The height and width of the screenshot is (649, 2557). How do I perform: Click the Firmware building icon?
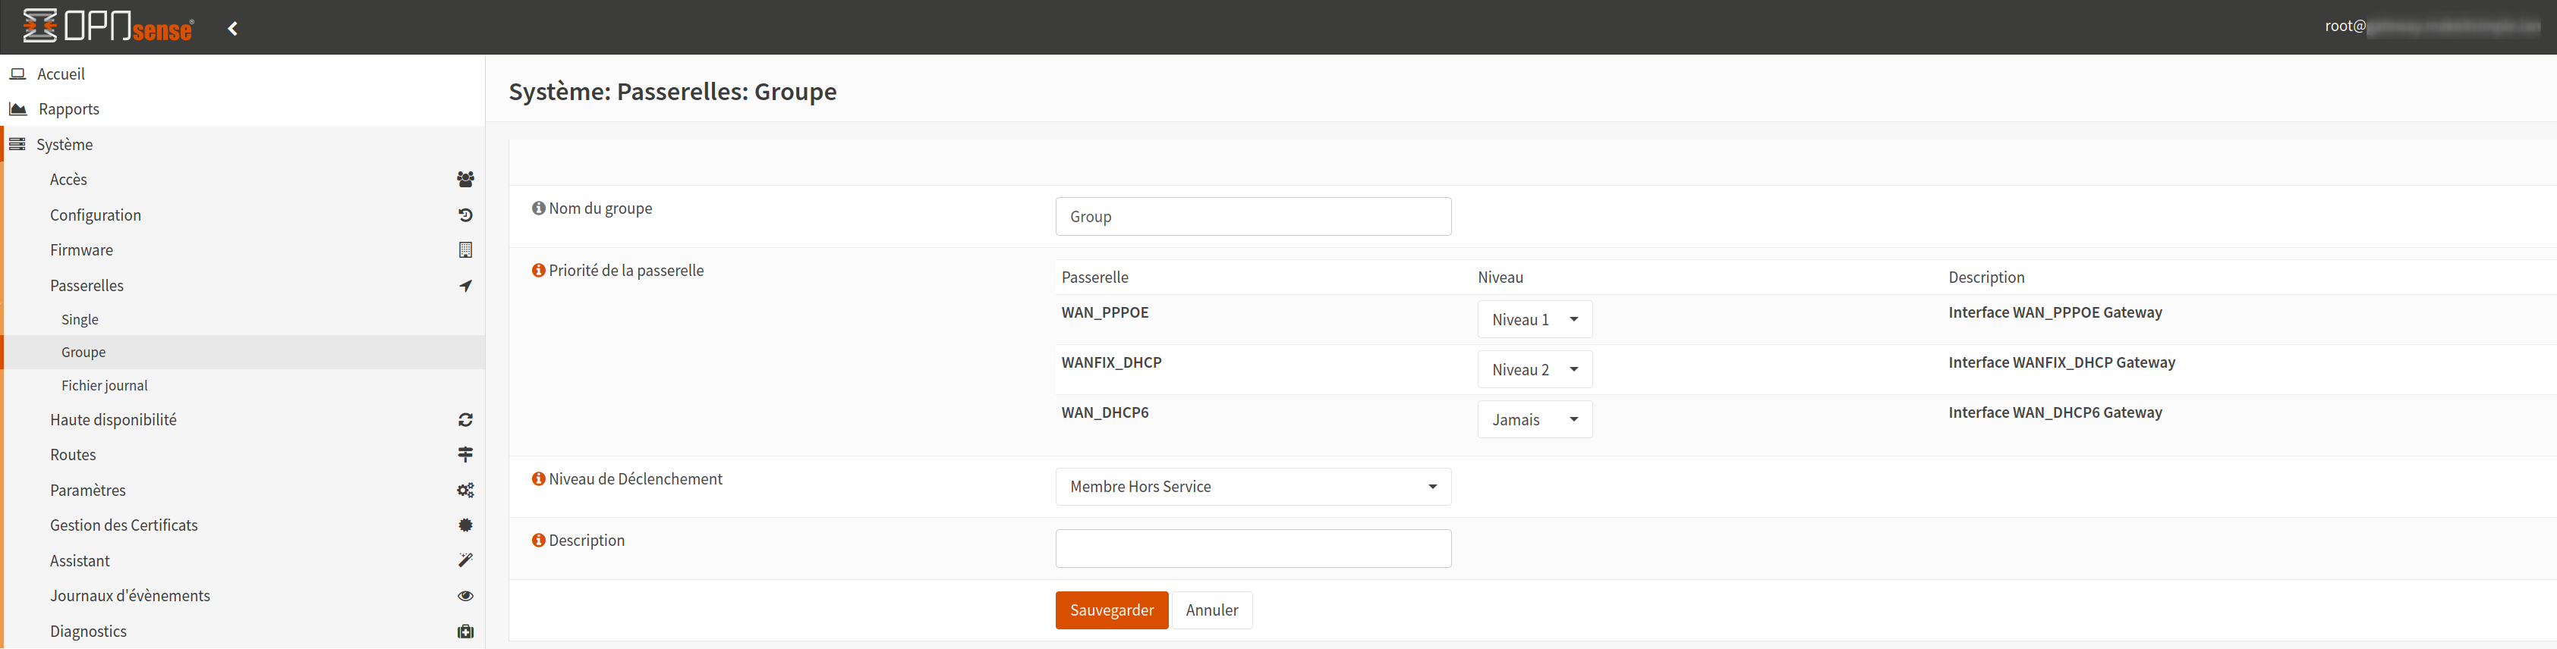(464, 251)
